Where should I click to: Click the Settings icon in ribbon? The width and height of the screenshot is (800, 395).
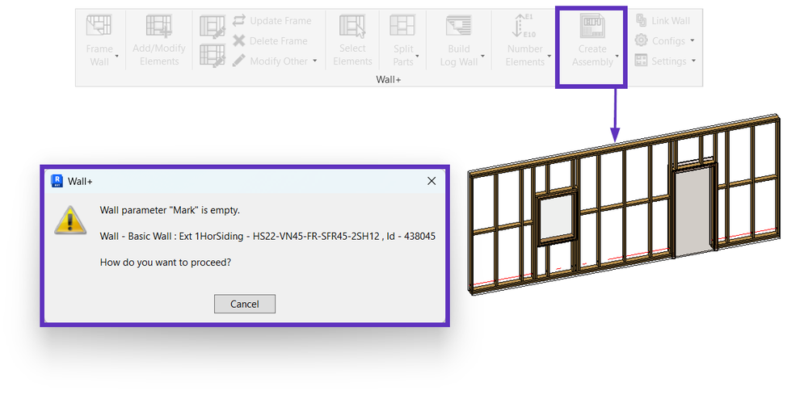[641, 61]
